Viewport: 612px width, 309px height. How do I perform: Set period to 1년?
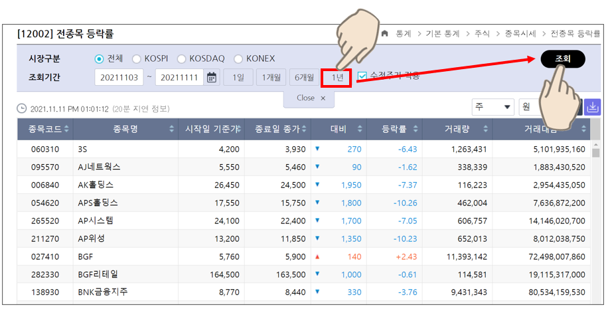click(337, 77)
